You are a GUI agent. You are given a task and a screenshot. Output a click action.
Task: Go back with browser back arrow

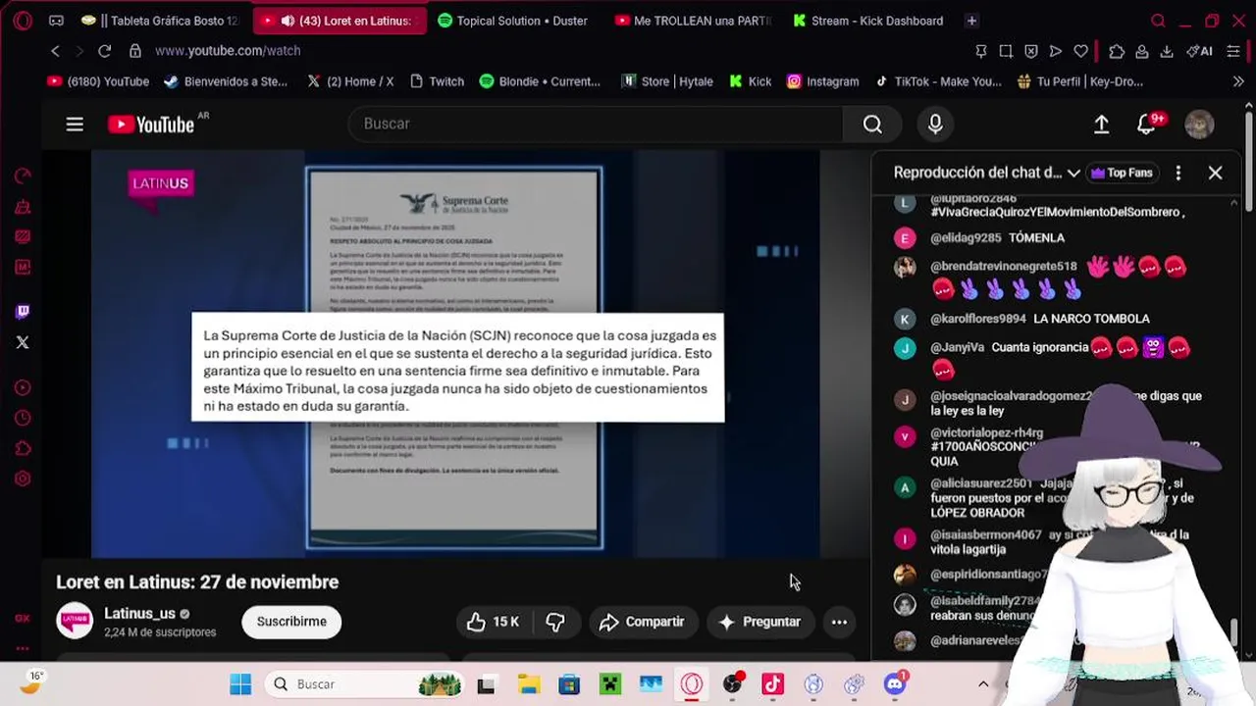(55, 51)
